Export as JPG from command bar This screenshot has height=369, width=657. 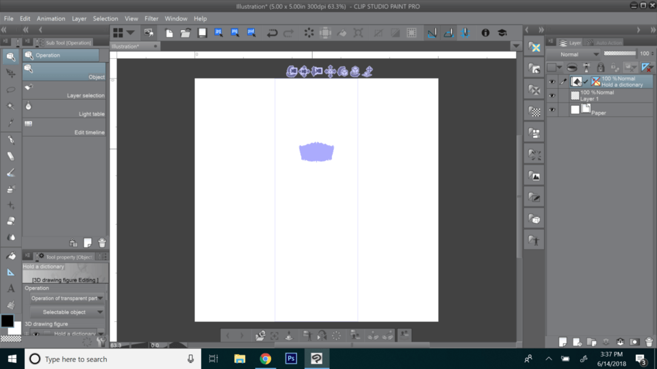pyautogui.click(x=218, y=33)
